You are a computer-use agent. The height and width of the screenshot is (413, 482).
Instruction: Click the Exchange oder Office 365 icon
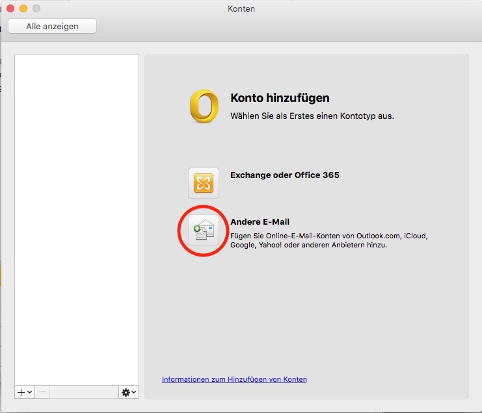click(204, 183)
